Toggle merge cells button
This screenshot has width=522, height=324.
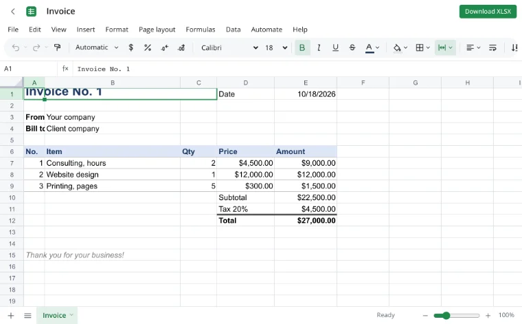click(x=442, y=47)
